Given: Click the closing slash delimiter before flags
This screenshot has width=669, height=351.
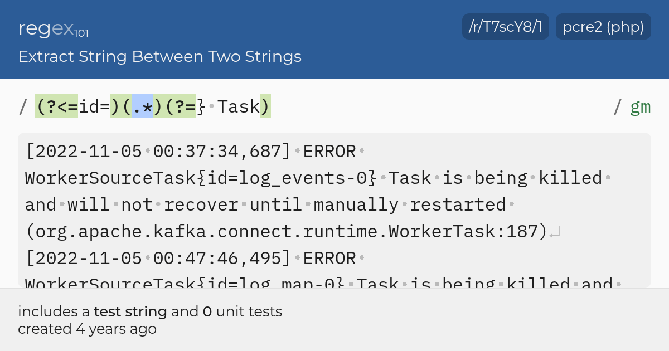Looking at the screenshot, I should tap(617, 106).
